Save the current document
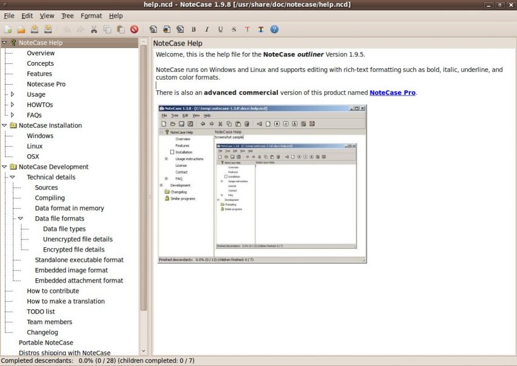This screenshot has height=366, width=517. (x=34, y=29)
